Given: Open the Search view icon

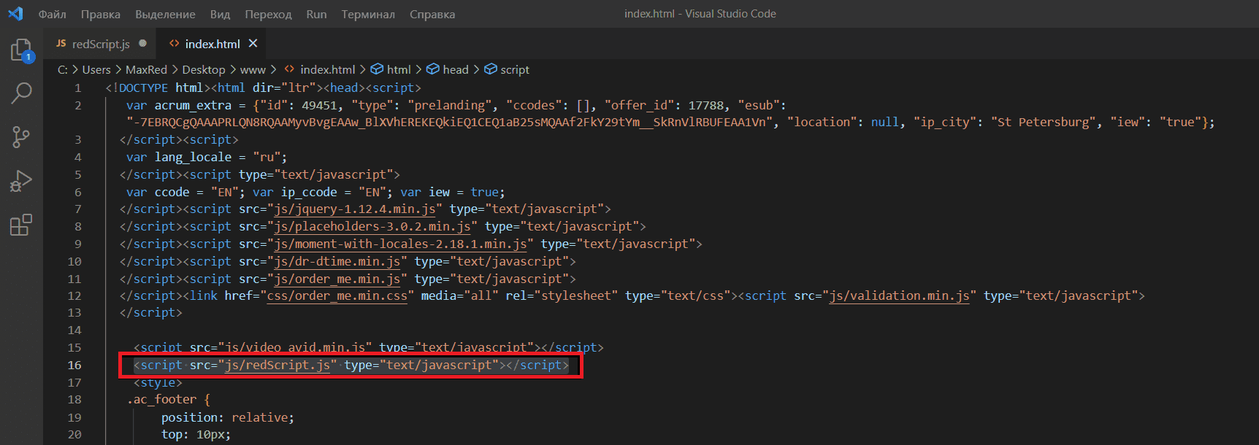Looking at the screenshot, I should (21, 93).
